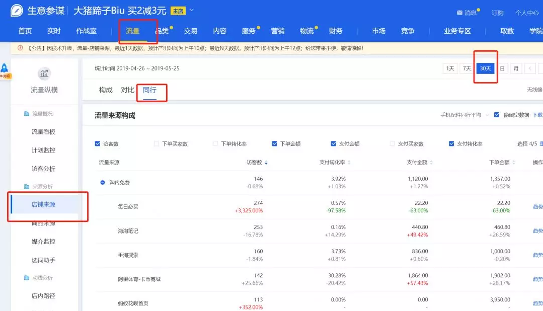This screenshot has height=311, width=543.
Task: Open the 营销 menu
Action: coord(278,31)
